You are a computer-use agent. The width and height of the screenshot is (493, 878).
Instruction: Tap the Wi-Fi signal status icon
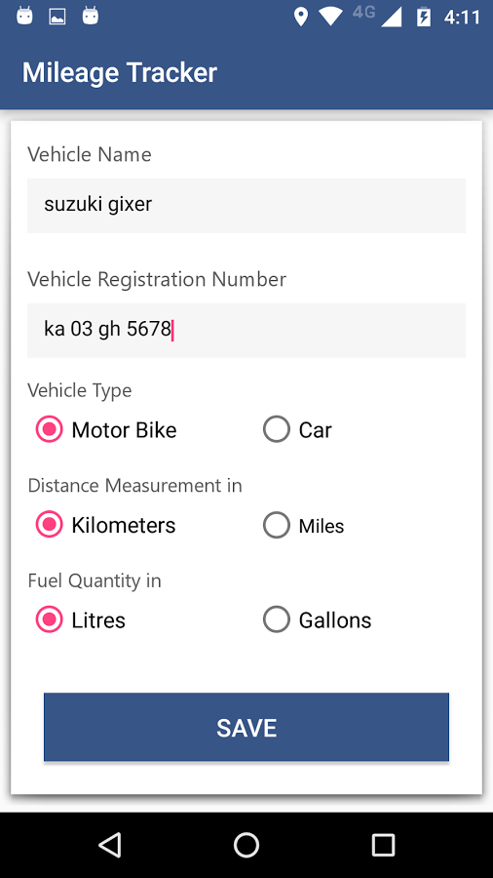[331, 18]
